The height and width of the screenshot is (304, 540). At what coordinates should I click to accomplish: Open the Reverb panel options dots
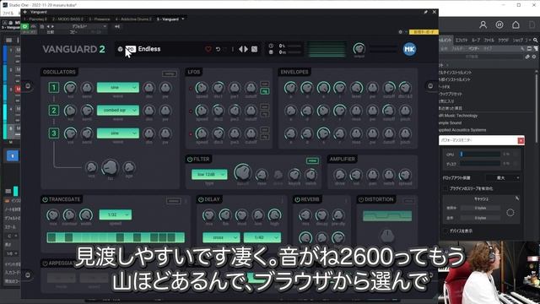pos(346,201)
